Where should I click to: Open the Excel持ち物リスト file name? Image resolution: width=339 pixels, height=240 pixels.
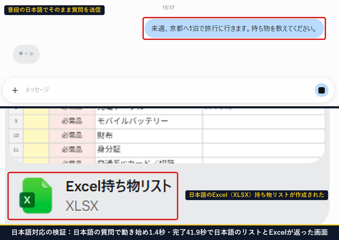pyautogui.click(x=118, y=186)
